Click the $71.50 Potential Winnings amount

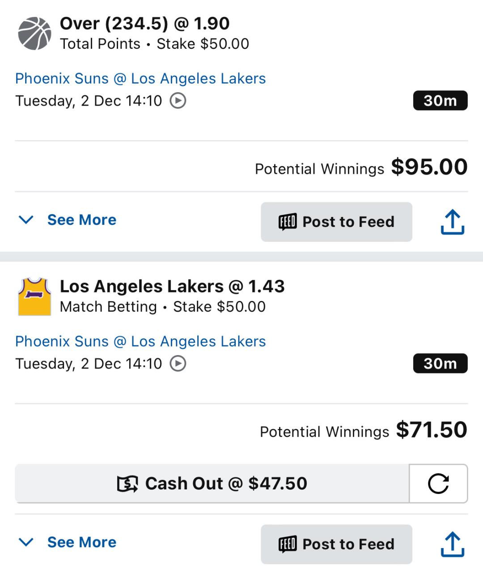(432, 430)
